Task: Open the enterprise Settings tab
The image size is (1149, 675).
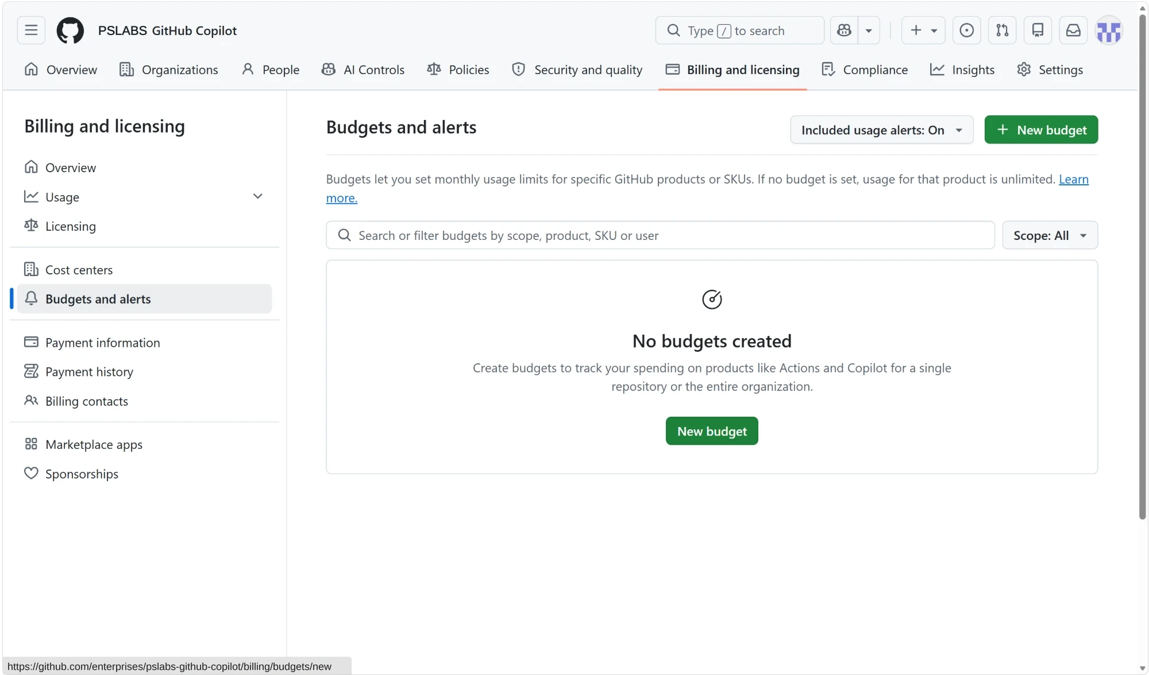Action: point(1050,69)
